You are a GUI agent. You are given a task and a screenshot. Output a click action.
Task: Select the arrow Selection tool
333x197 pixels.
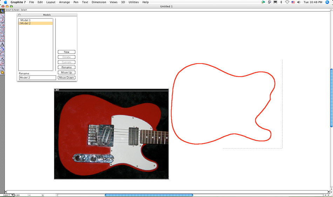[x=2, y=11]
